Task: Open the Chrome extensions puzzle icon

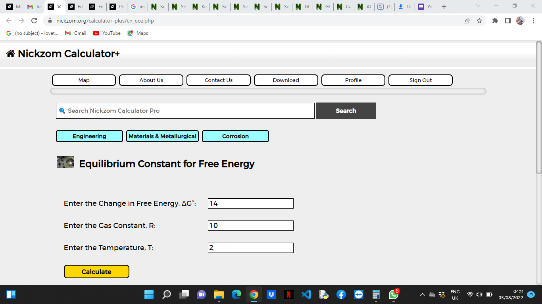Action: click(495, 21)
